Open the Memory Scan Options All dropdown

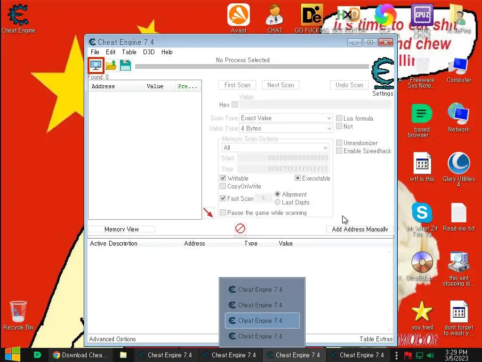click(x=275, y=148)
